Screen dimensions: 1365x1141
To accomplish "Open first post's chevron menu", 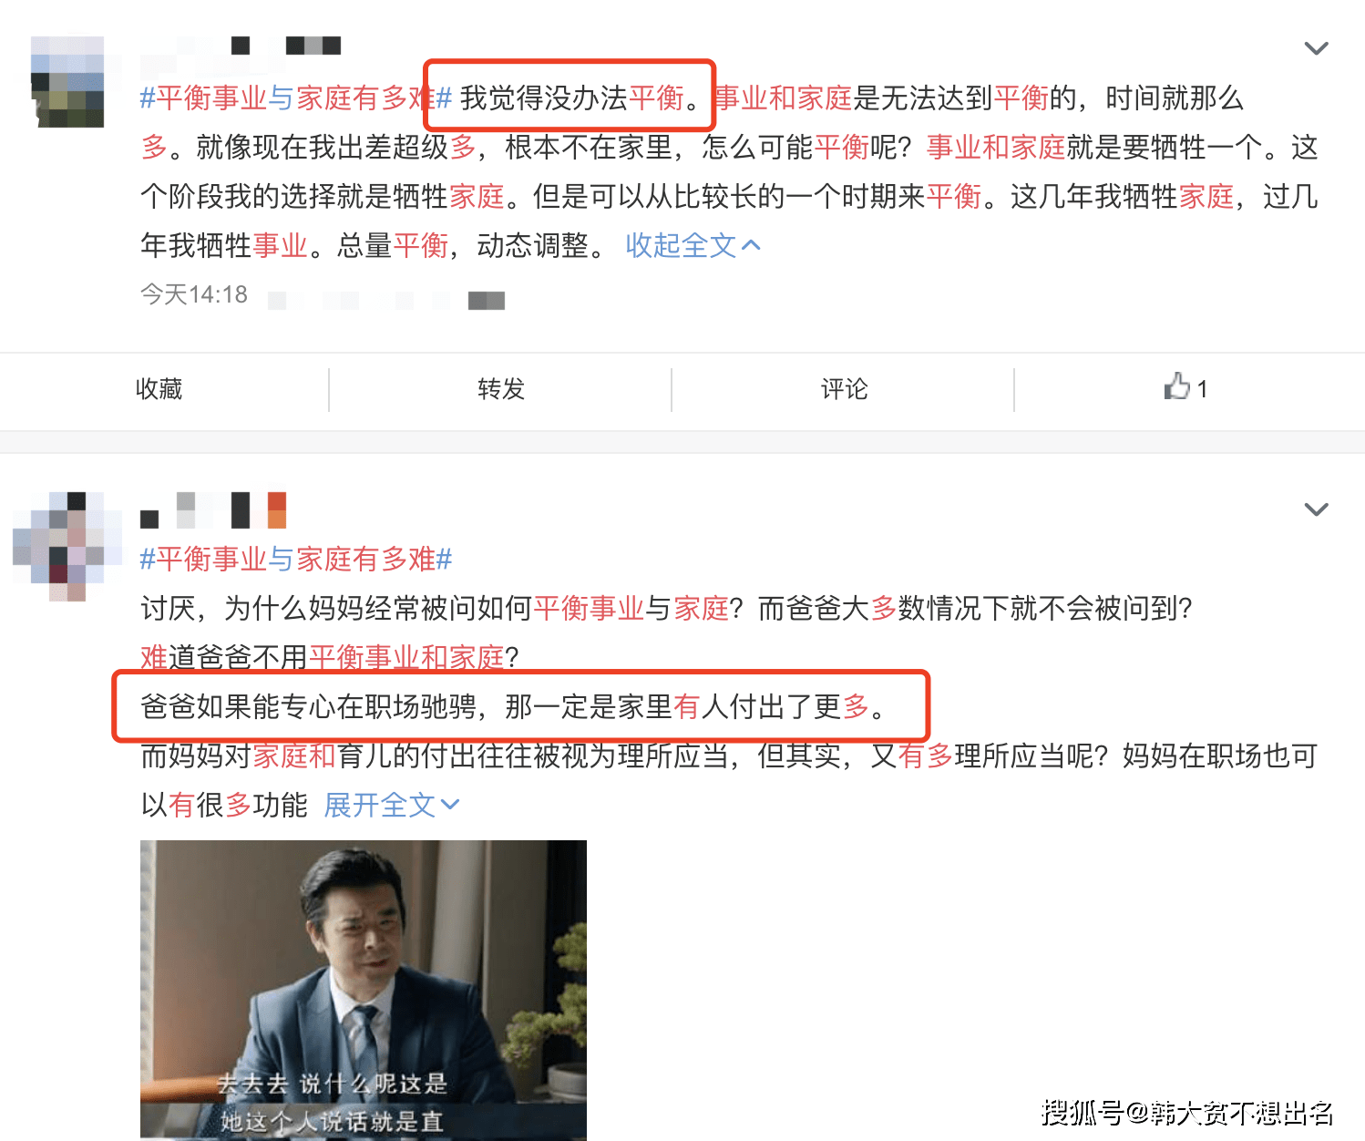I will [1316, 48].
